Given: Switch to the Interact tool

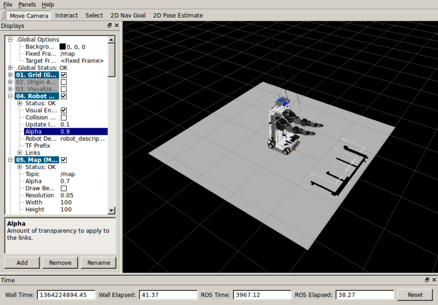Looking at the screenshot, I should point(66,15).
